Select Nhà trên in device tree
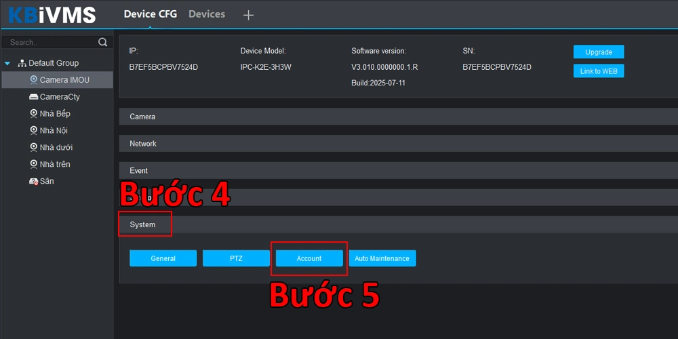 click(x=55, y=164)
